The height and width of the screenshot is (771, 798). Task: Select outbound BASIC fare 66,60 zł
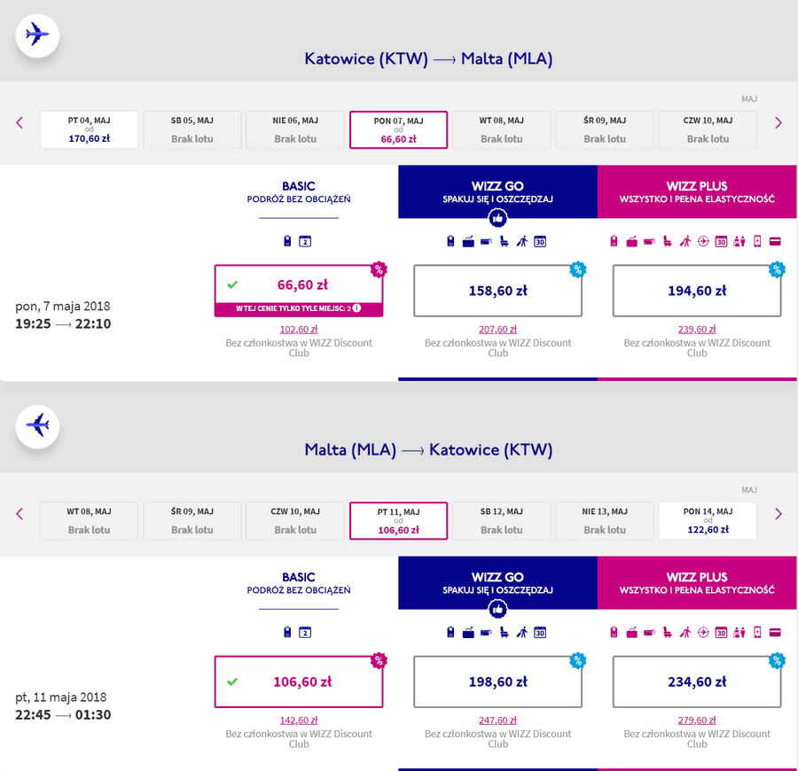coord(299,291)
